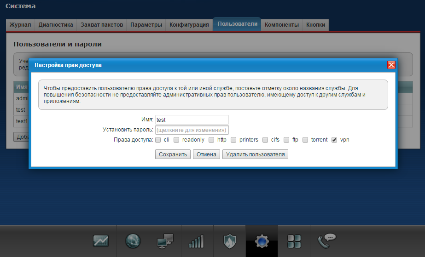Close the access rights dialog with the X

(391, 65)
